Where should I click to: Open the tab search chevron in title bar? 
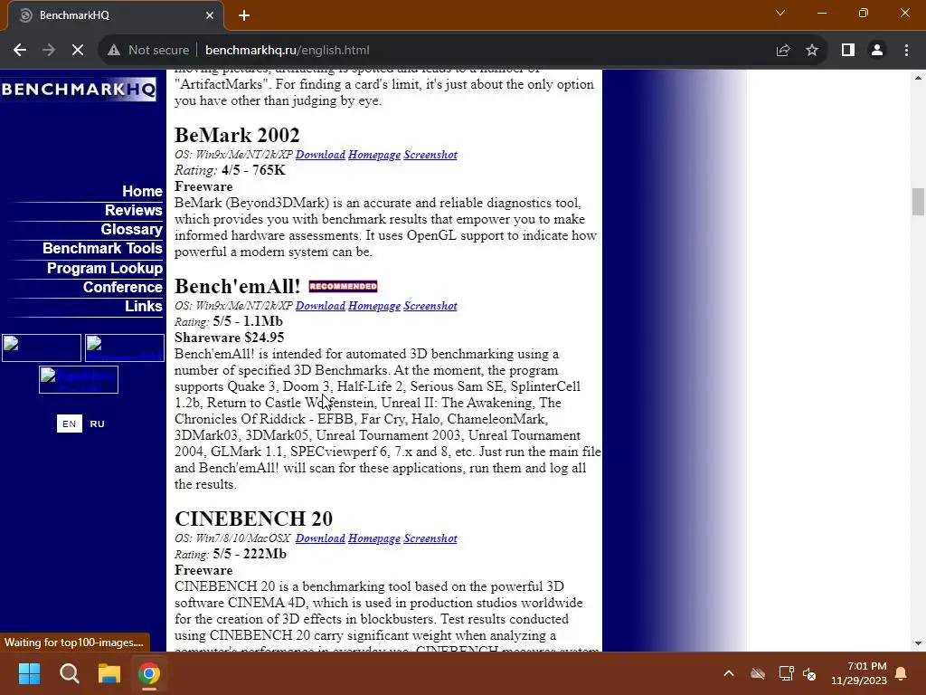tap(780, 13)
